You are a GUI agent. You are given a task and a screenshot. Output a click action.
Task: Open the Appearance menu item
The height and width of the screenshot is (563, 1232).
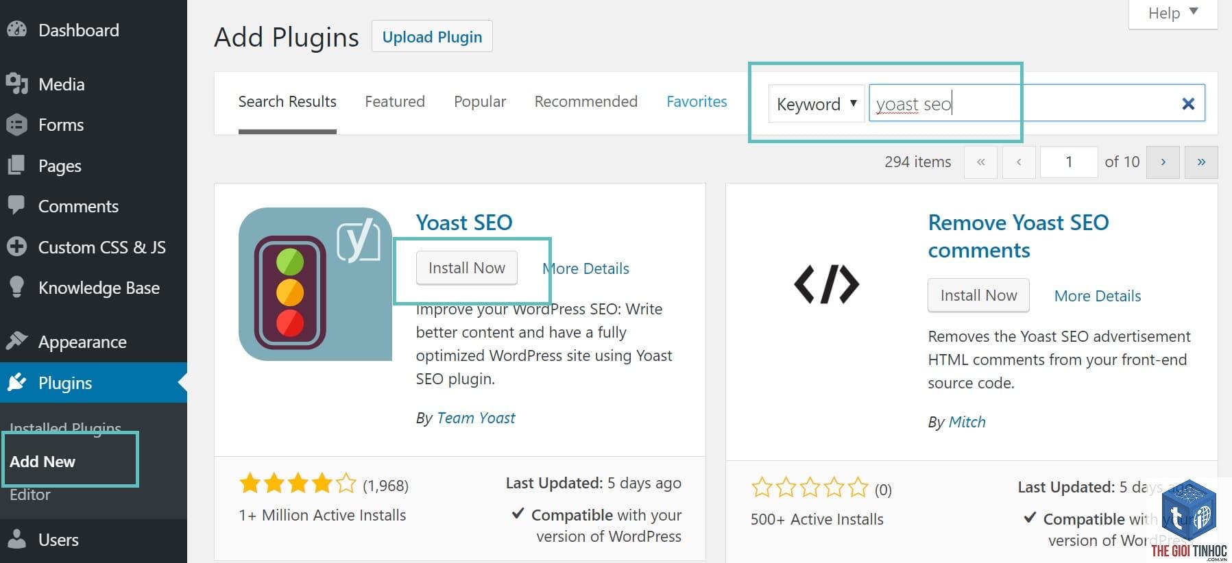pyautogui.click(x=93, y=342)
